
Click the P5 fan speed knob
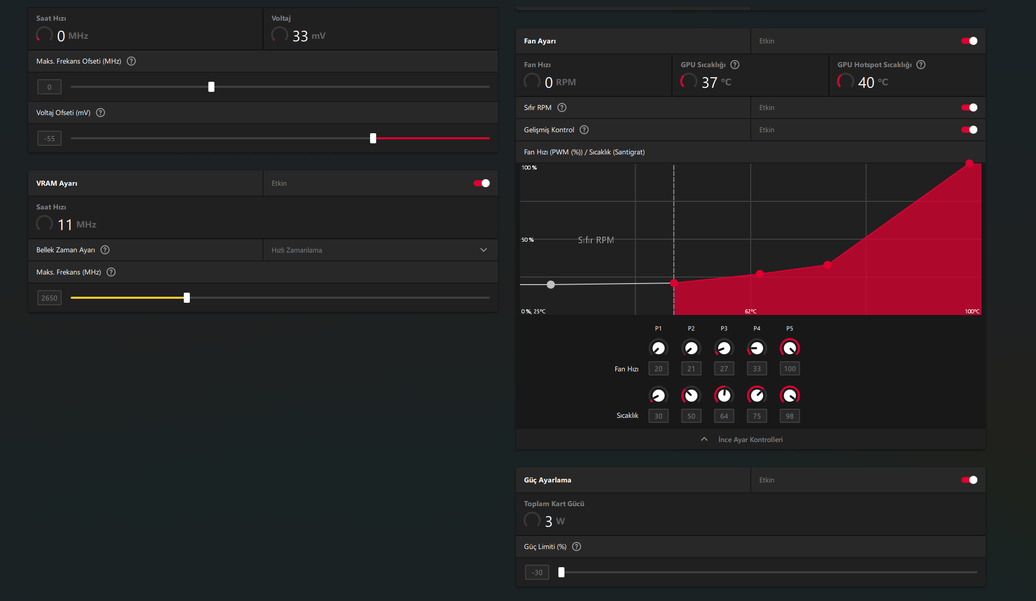[790, 348]
